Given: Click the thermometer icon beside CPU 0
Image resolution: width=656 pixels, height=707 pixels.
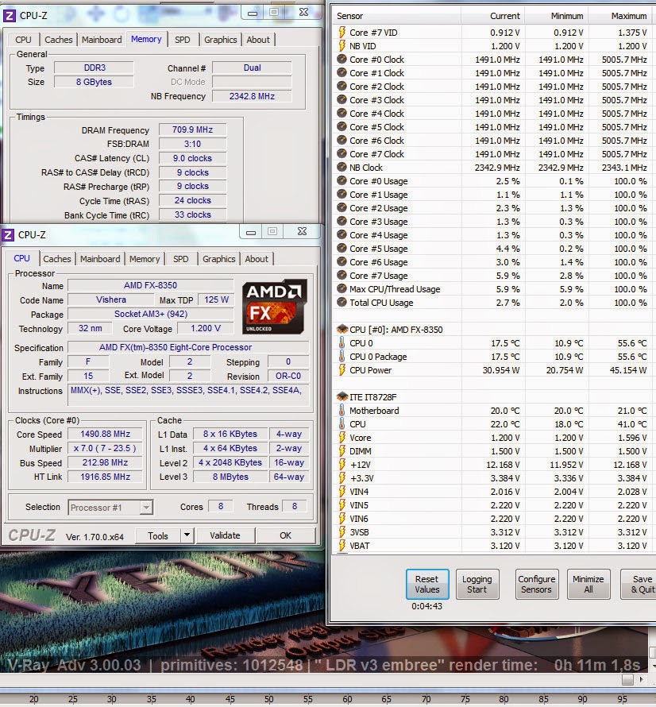Looking at the screenshot, I should click(x=342, y=342).
